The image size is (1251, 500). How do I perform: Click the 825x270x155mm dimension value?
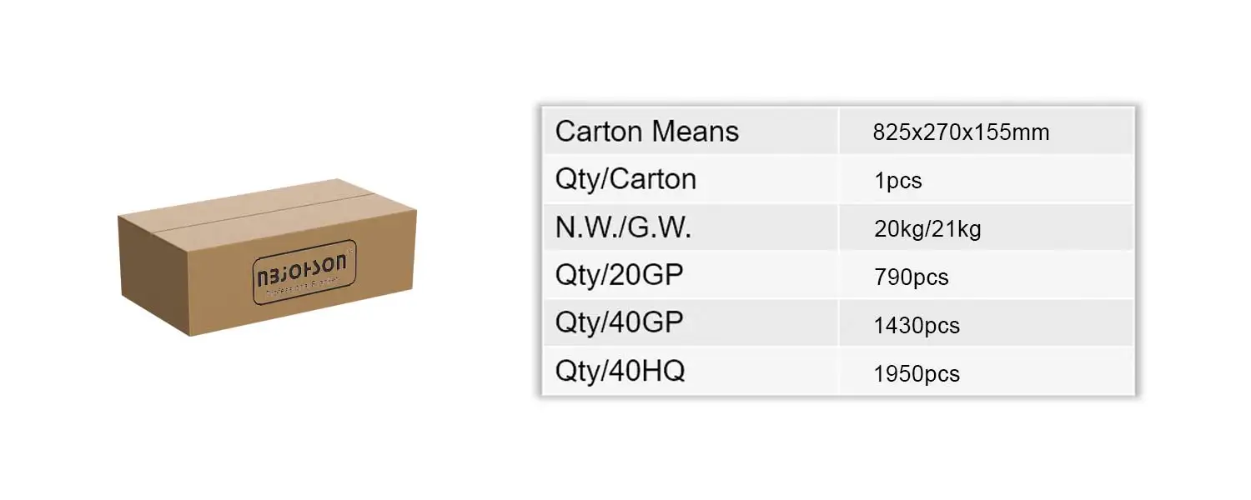point(961,132)
